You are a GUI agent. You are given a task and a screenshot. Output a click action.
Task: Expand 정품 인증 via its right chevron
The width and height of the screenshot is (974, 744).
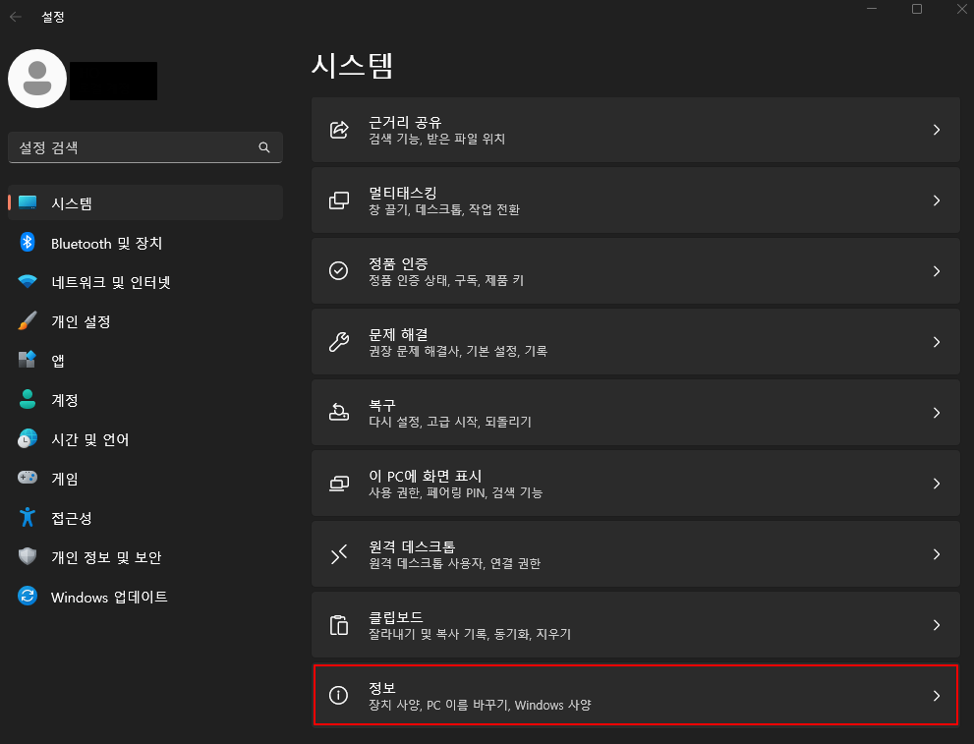pos(936,271)
